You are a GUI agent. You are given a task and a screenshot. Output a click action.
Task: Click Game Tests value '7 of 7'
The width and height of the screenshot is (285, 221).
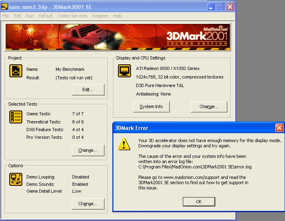(78, 114)
